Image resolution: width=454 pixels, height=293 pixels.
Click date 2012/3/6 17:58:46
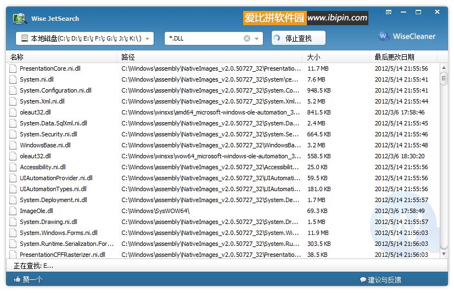point(400,112)
